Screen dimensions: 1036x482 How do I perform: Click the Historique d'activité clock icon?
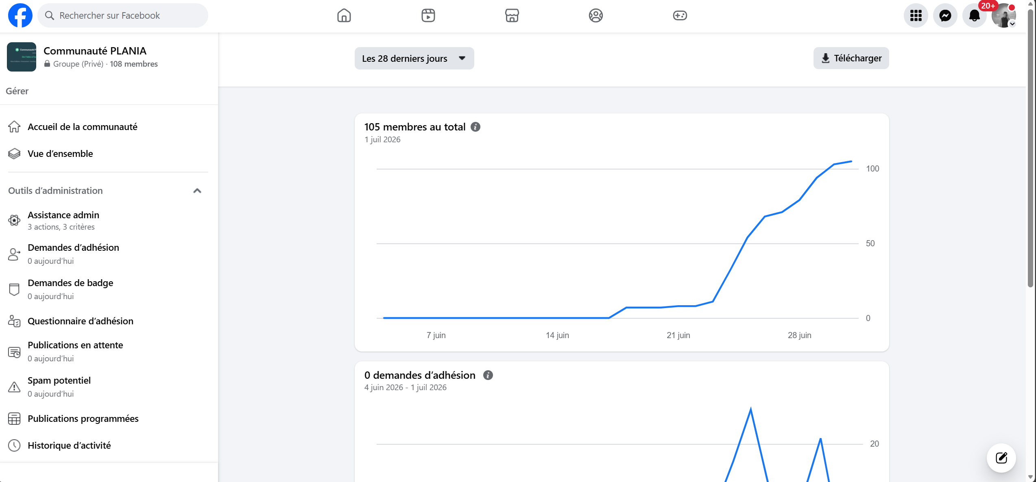tap(14, 445)
